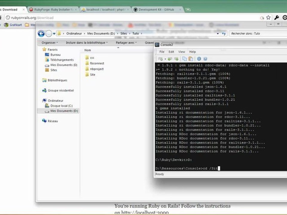Open the File menu in Console2

162,52
